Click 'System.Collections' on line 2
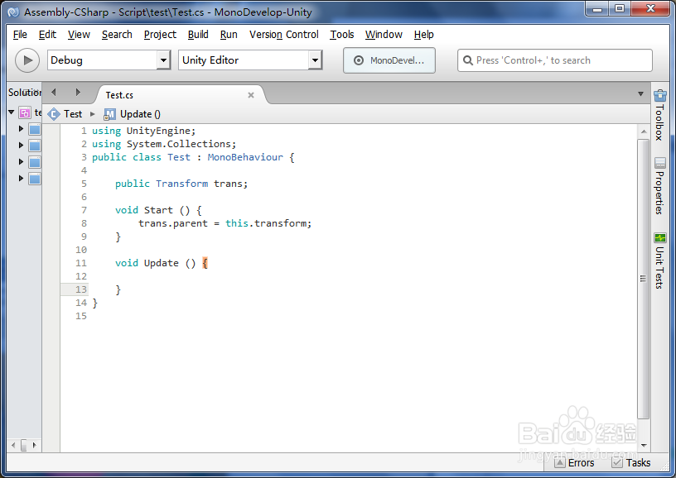This screenshot has height=478, width=676. [x=179, y=144]
